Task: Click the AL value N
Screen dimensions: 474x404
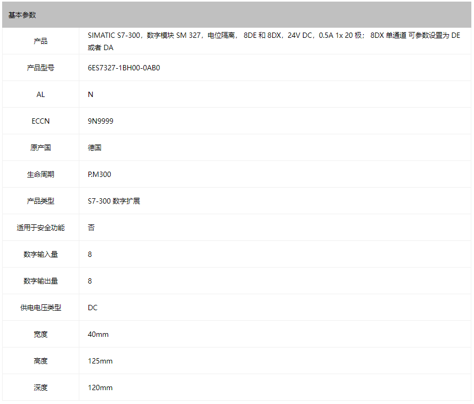Action: (x=91, y=94)
